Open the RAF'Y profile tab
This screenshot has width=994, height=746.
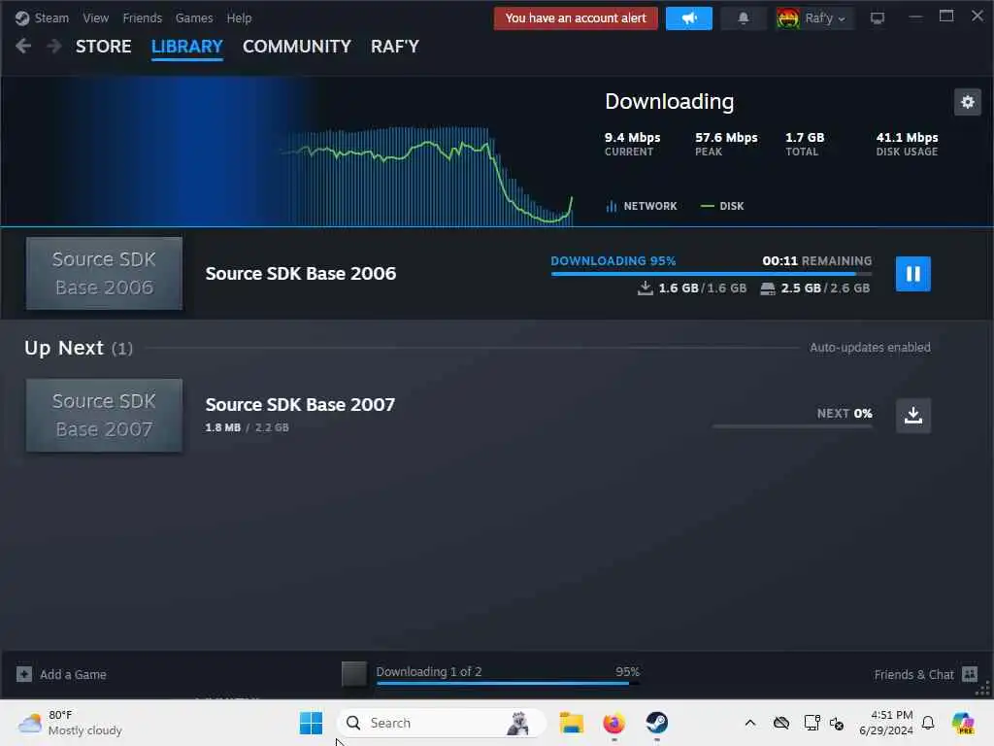395,47
